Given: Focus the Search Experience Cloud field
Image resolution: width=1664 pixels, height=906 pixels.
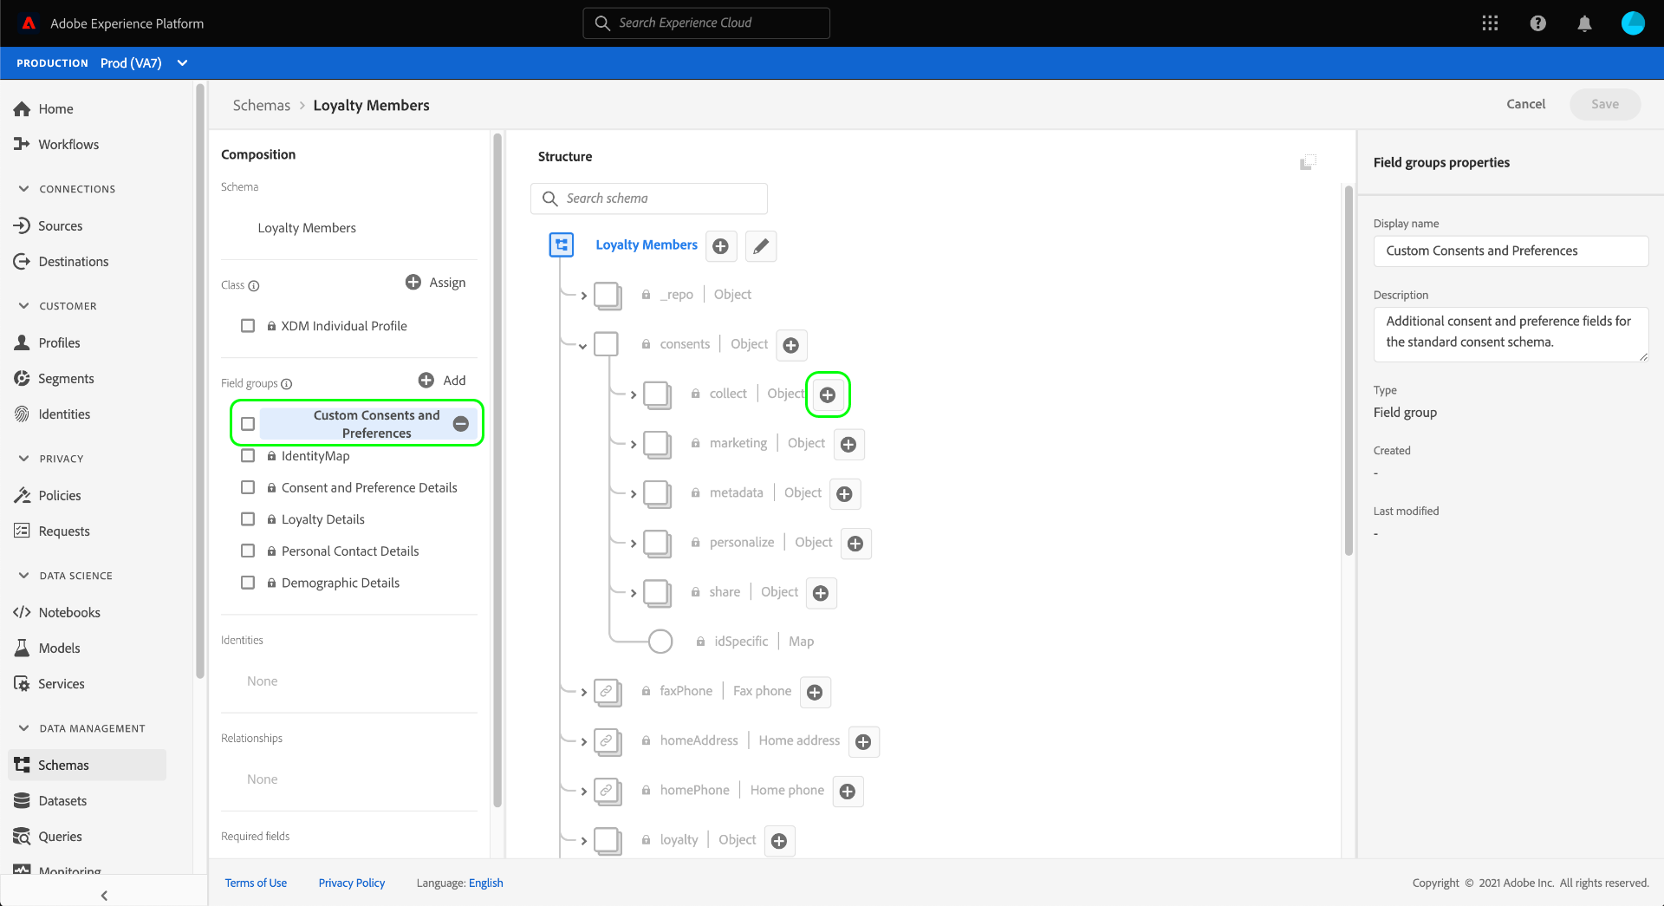Looking at the screenshot, I should (x=706, y=23).
